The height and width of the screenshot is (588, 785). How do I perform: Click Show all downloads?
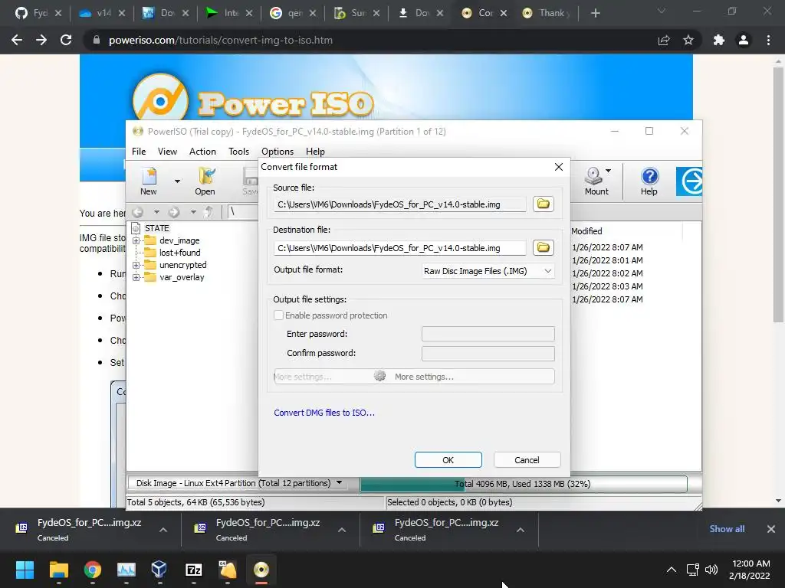(x=727, y=529)
